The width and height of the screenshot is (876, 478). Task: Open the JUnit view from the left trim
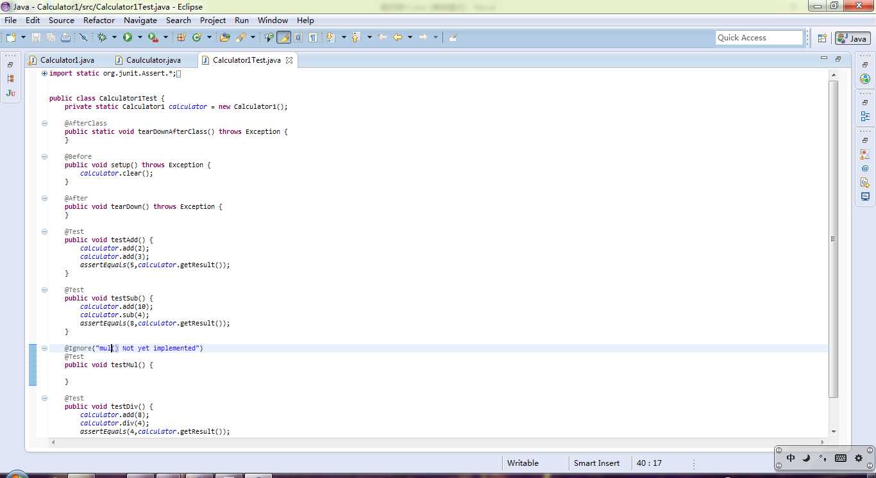[x=10, y=94]
